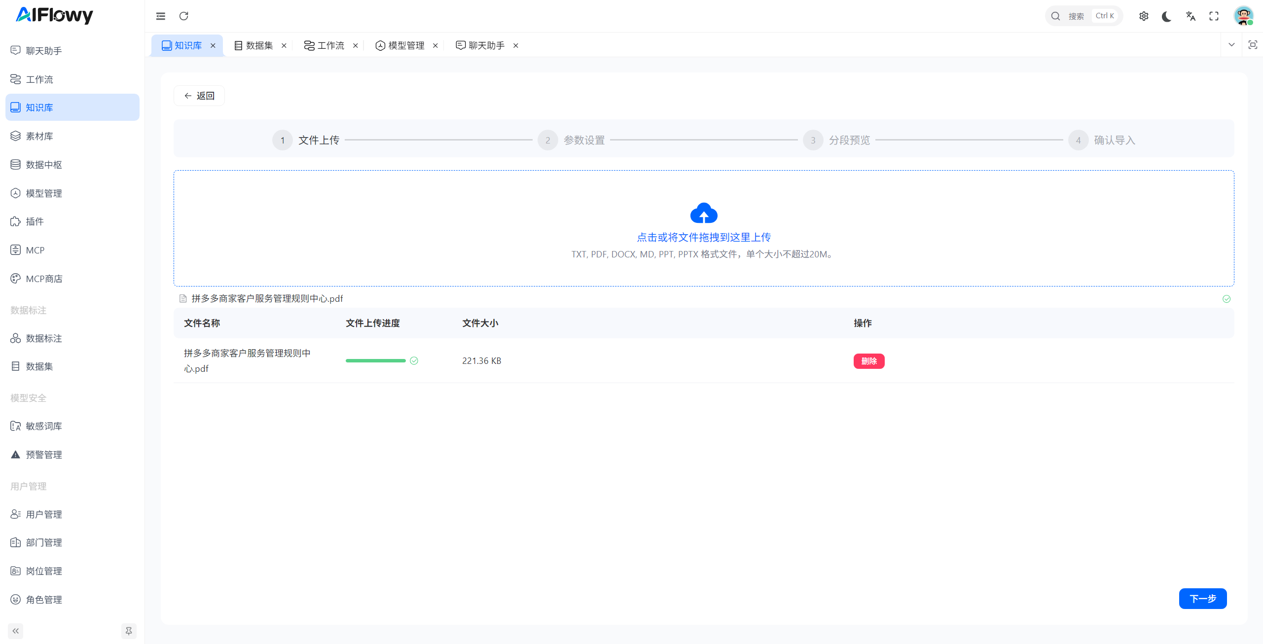Switch to the 数据集 tab
1263x644 pixels.
[258, 45]
